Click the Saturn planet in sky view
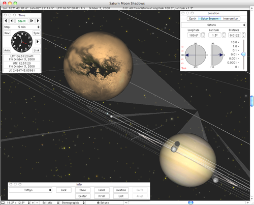 (x=187, y=160)
